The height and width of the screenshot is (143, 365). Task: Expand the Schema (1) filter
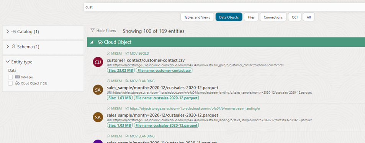pyautogui.click(x=8, y=47)
